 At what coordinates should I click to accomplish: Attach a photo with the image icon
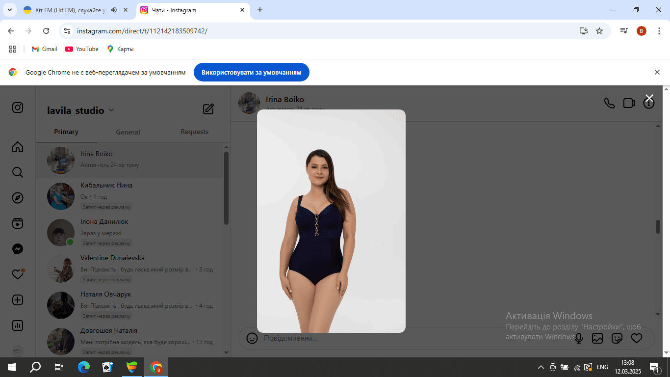tap(597, 338)
